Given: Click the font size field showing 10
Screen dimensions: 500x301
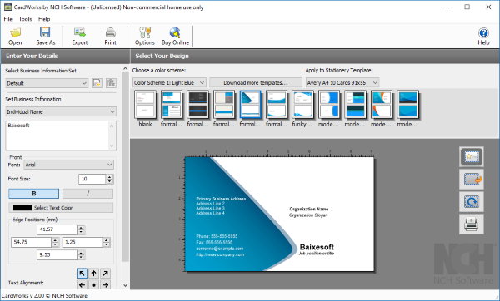Looking at the screenshot, I should [92, 179].
